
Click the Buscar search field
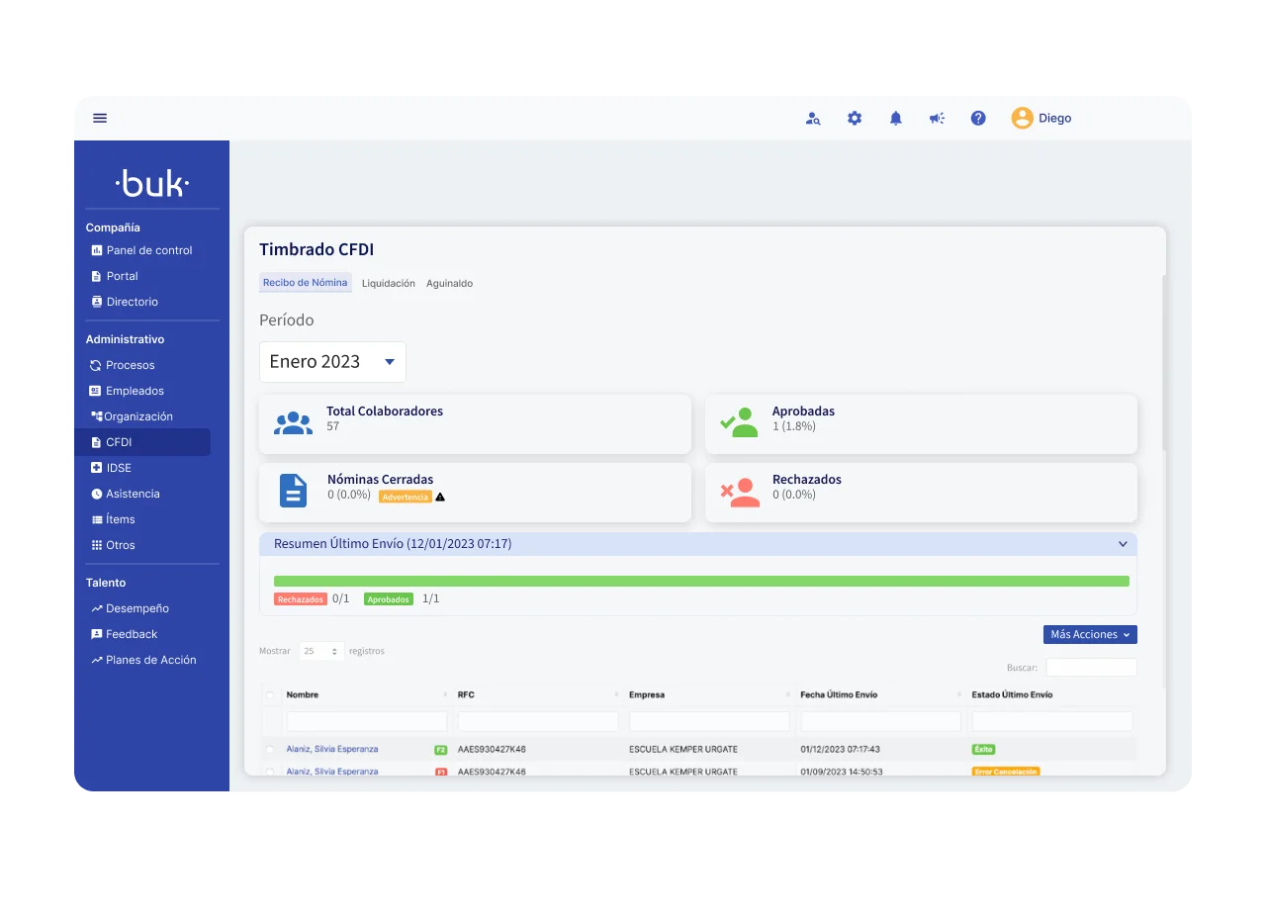click(x=1092, y=668)
